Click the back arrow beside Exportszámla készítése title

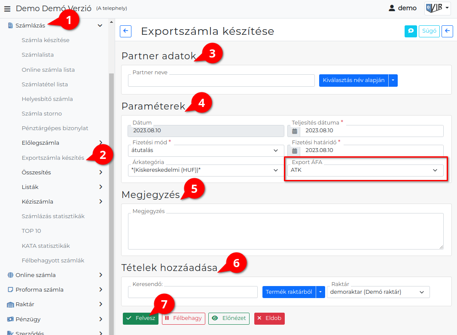(125, 31)
